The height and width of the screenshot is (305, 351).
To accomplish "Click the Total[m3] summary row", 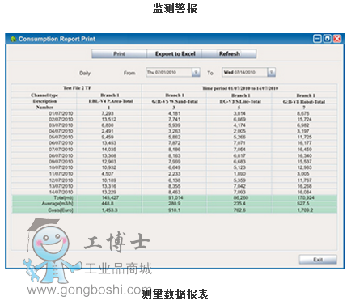I will [x=174, y=198].
